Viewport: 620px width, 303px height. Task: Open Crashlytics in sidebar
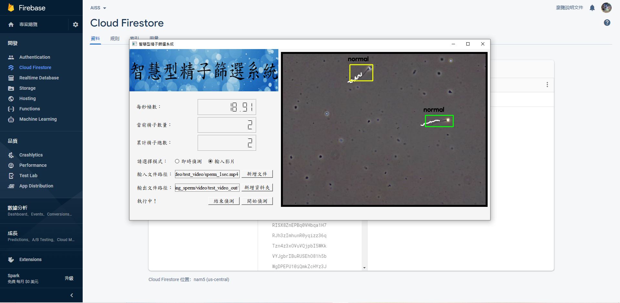[31, 155]
